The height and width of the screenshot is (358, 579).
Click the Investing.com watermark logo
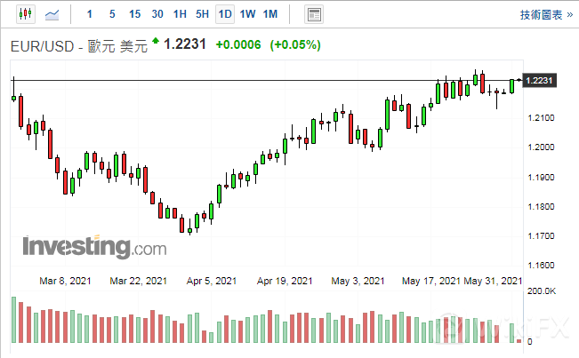coord(93,245)
